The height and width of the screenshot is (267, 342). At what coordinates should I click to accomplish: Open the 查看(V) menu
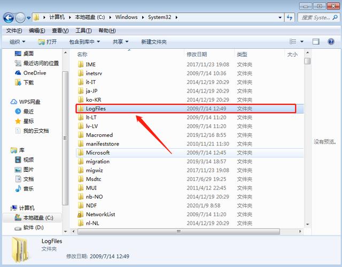point(60,30)
